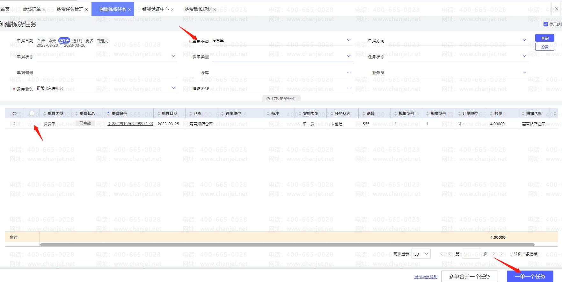Open the 拜访路线 lookup ellipsis

tap(349, 88)
